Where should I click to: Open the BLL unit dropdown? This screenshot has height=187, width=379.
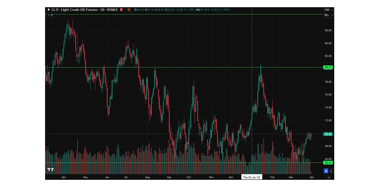pos(328,15)
